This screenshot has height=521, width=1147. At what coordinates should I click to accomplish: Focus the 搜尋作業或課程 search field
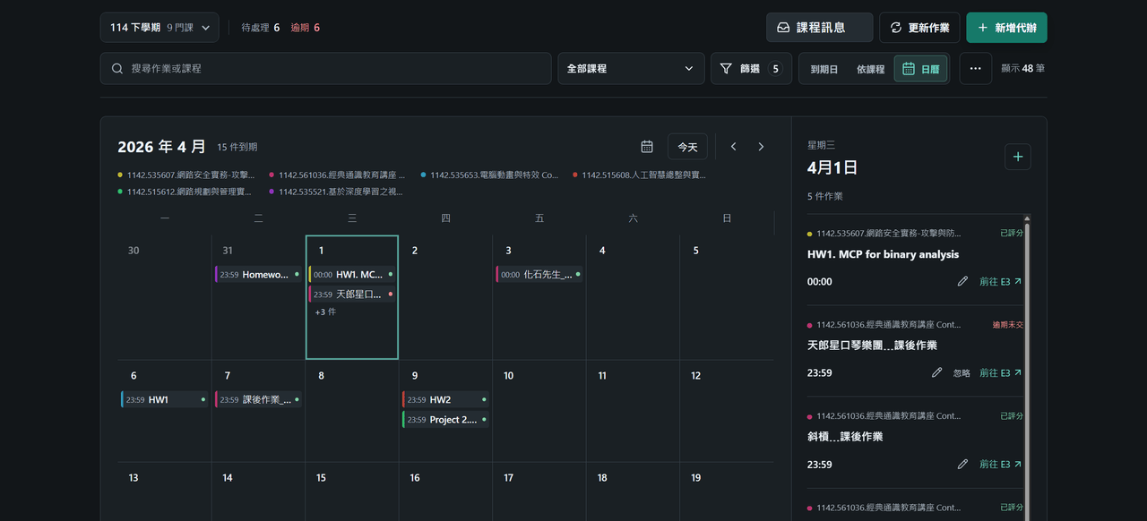coord(325,68)
